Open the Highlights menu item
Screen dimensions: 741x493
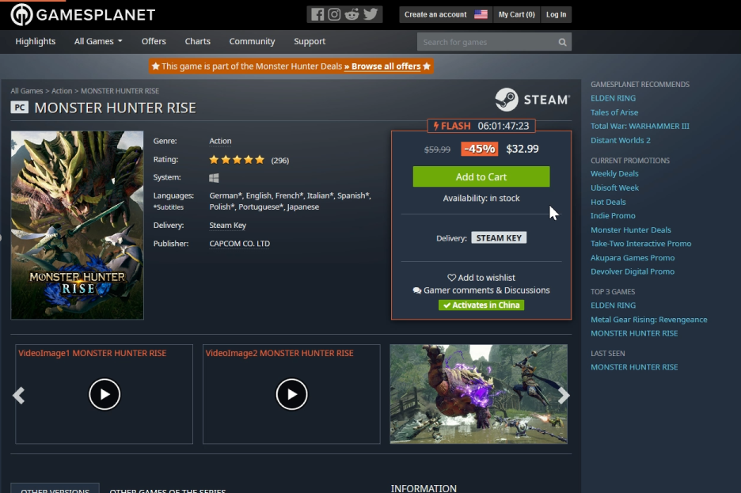[36, 42]
